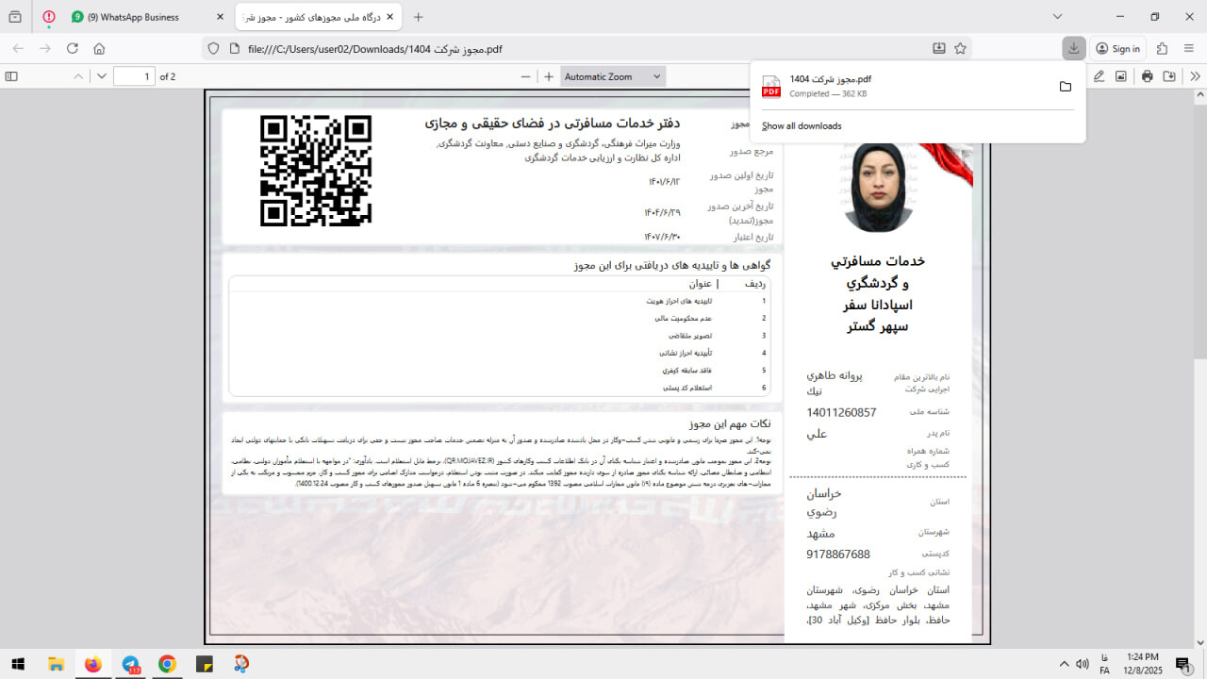Open a new browser tab
This screenshot has height=679, width=1207.
pos(419,17)
